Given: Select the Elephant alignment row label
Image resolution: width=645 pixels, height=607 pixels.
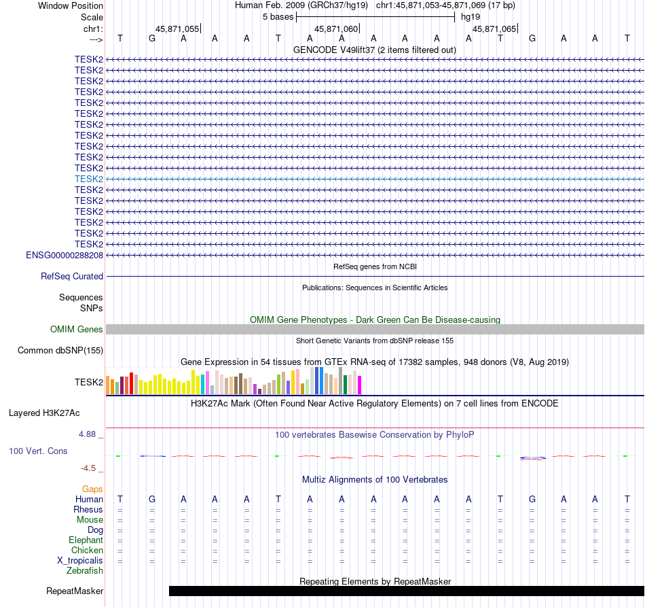Looking at the screenshot, I should click(x=86, y=540).
